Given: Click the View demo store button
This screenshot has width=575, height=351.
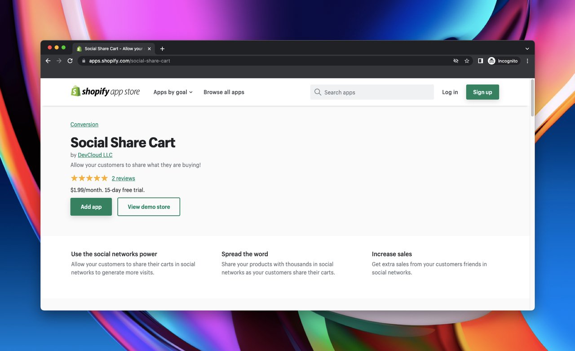Looking at the screenshot, I should coord(149,207).
